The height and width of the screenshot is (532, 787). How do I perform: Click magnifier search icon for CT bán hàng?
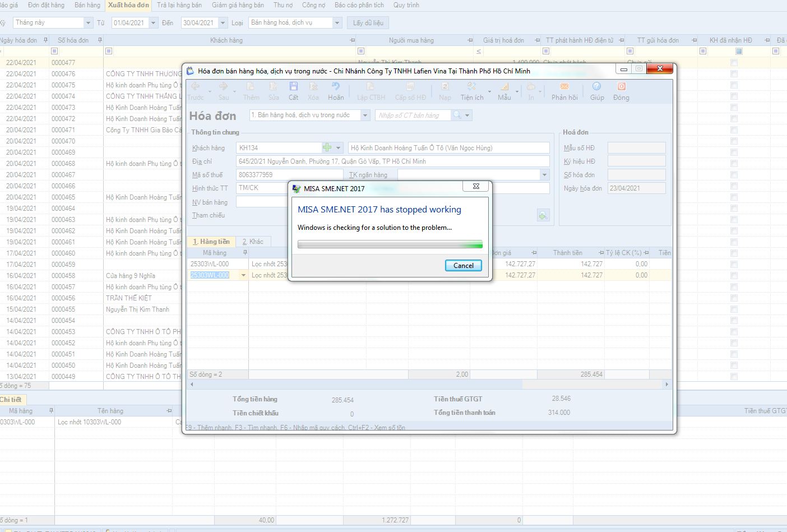coord(457,115)
